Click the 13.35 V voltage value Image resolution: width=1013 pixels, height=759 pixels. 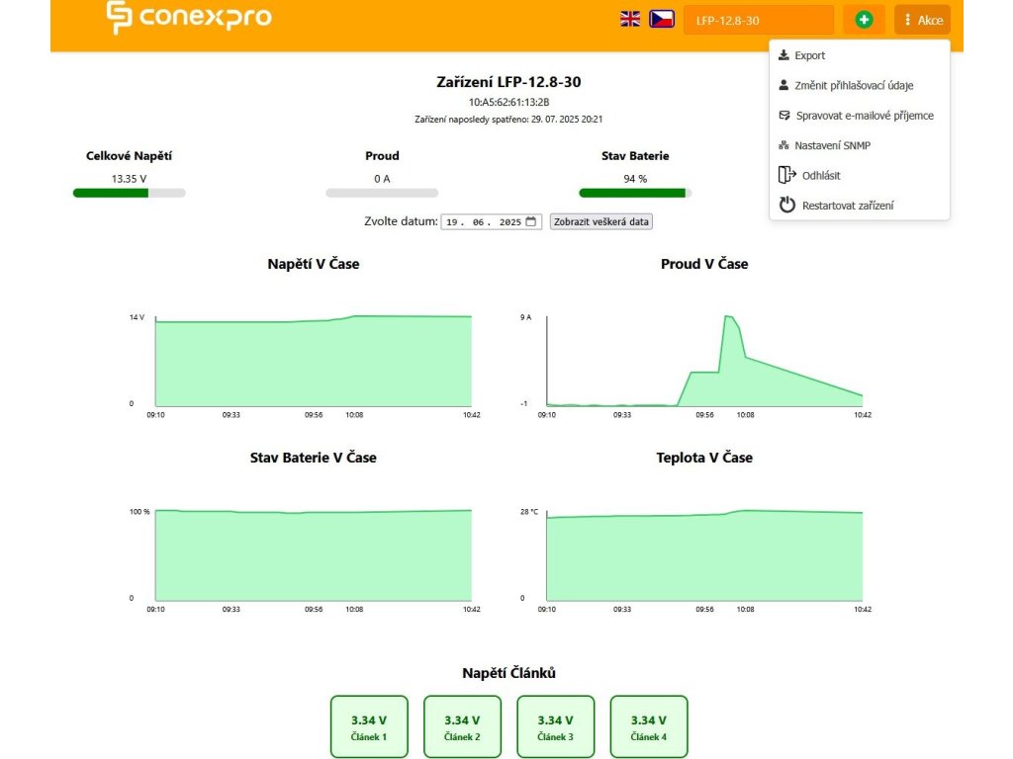pyautogui.click(x=130, y=179)
